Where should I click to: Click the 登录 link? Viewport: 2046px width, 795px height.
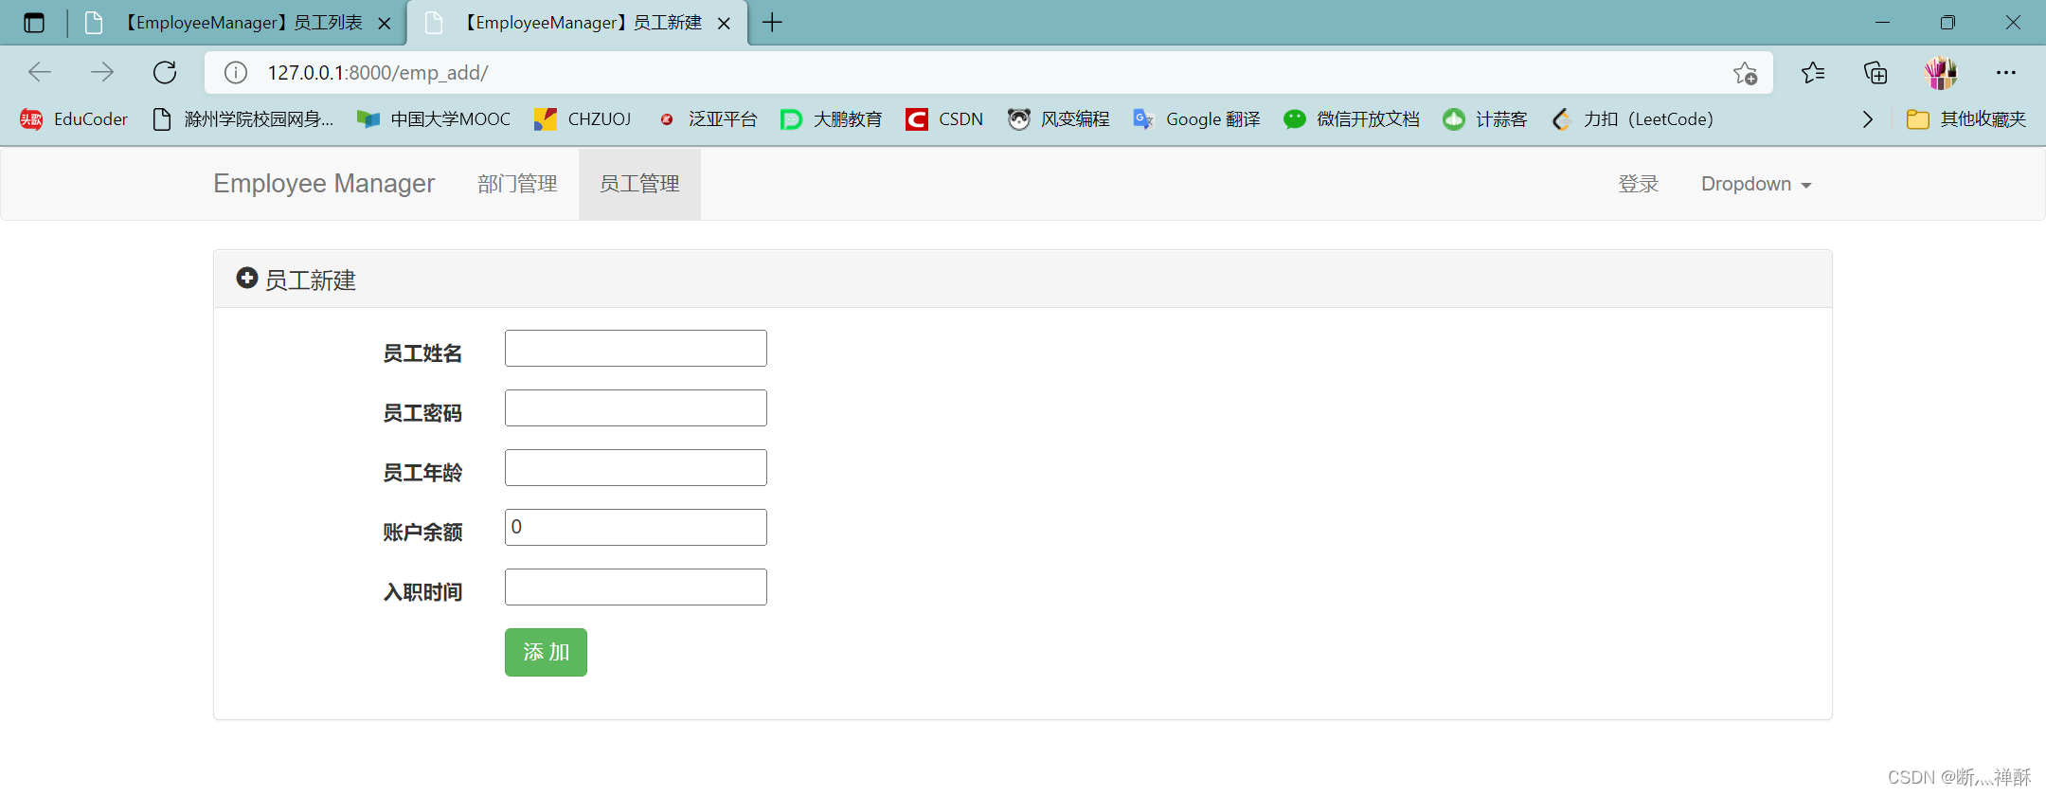[1639, 184]
